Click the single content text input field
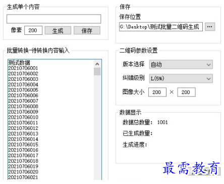The height and width of the screenshot is (184, 224). tap(54, 19)
